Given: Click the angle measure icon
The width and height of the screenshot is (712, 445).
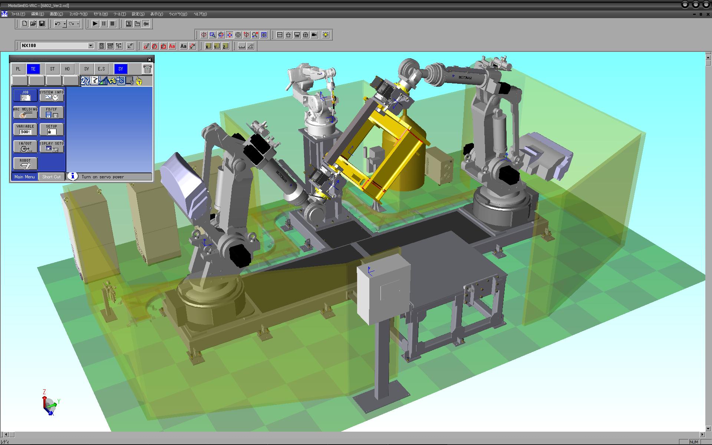Looking at the screenshot, I should (x=251, y=46).
